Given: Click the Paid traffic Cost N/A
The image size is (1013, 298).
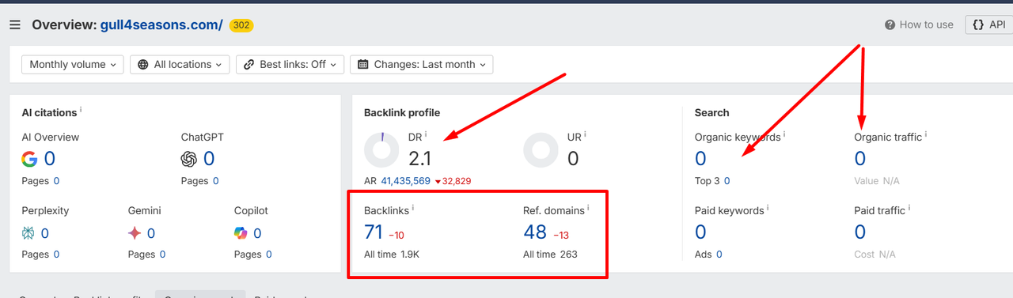Looking at the screenshot, I should point(875,255).
